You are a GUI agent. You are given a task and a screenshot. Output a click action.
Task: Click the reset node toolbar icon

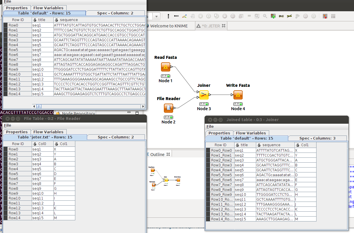pos(241,16)
